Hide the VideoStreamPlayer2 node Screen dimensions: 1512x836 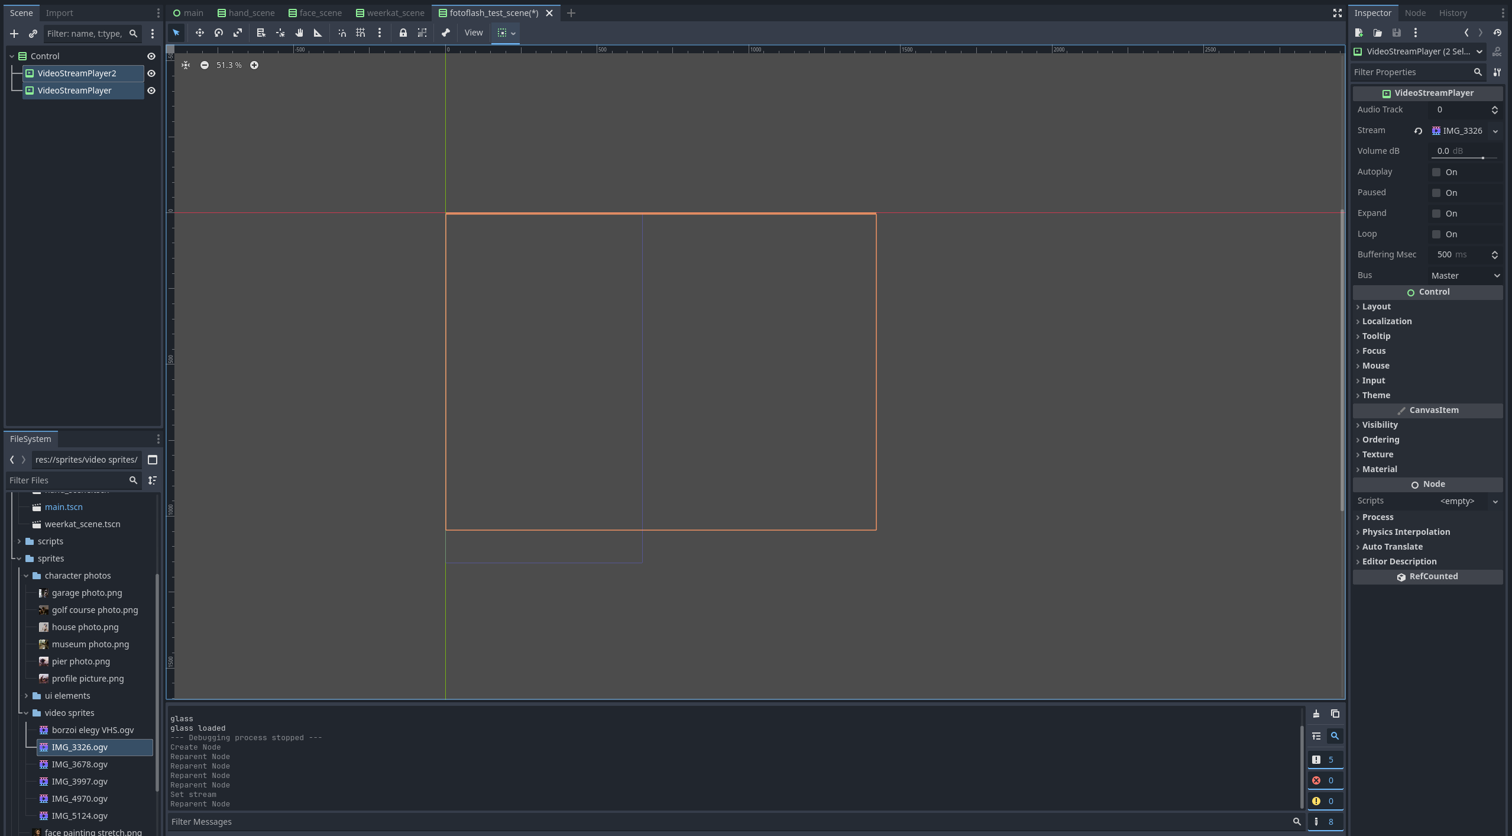(x=151, y=73)
